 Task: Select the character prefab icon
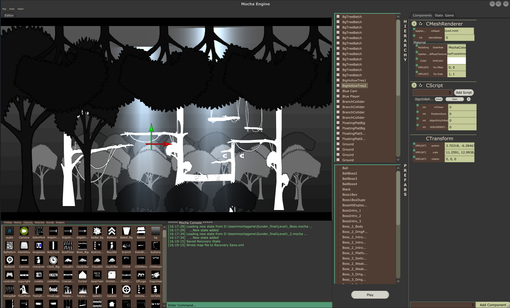point(39,260)
